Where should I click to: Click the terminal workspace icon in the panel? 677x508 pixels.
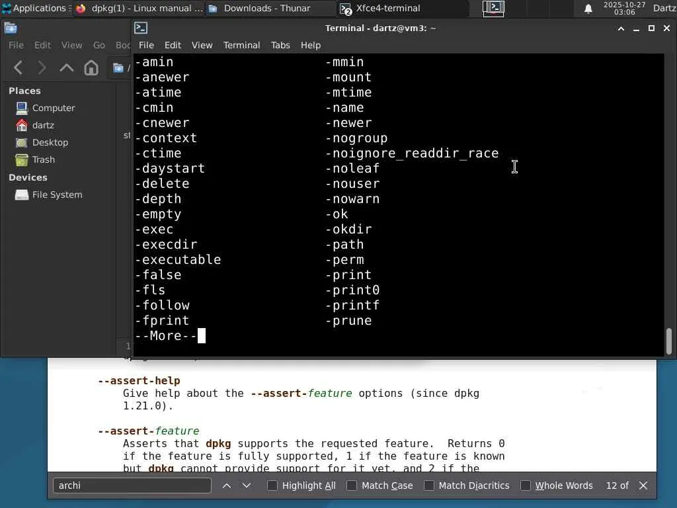493,8
